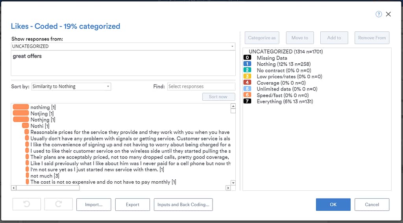The width and height of the screenshot is (403, 223).
Task: Click the Speed/fast orange badge numbered 6
Action: click(x=248, y=95)
